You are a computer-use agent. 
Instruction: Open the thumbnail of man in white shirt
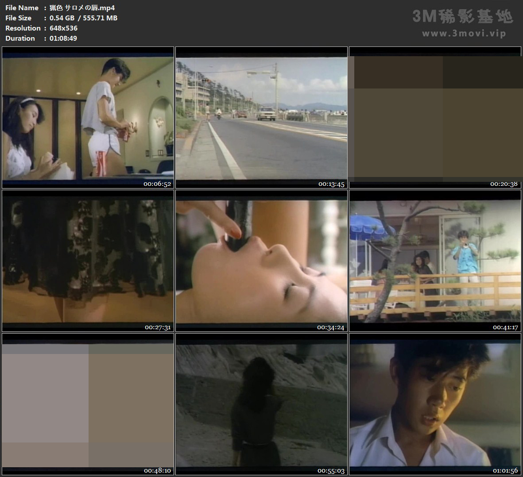(x=435, y=404)
